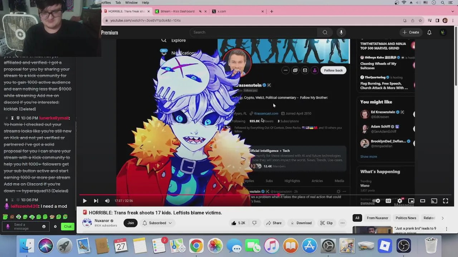Viewport: 458px width, 257px height.
Task: Open YouTube Create menu
Action: click(x=410, y=32)
